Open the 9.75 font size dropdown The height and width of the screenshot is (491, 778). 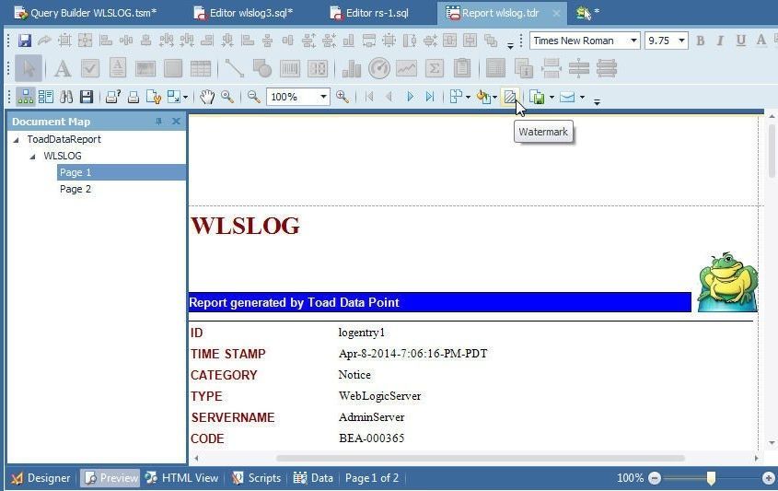pos(681,41)
